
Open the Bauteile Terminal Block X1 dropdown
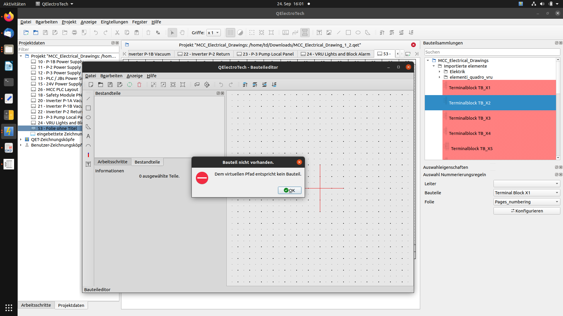point(527,193)
